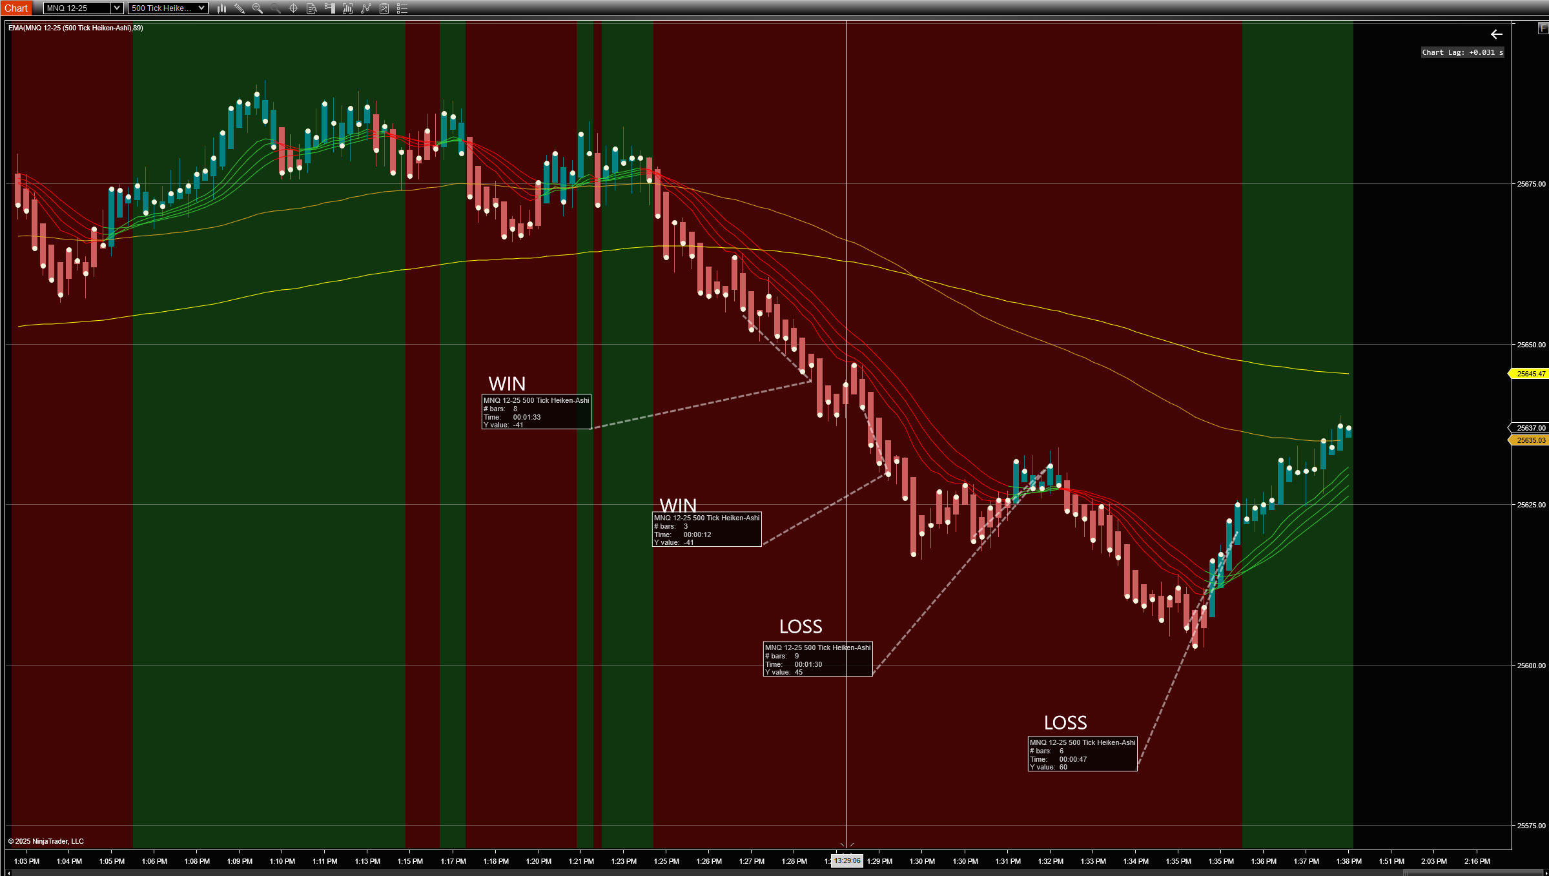Click the Chart tab label
This screenshot has height=876, width=1549.
16,8
